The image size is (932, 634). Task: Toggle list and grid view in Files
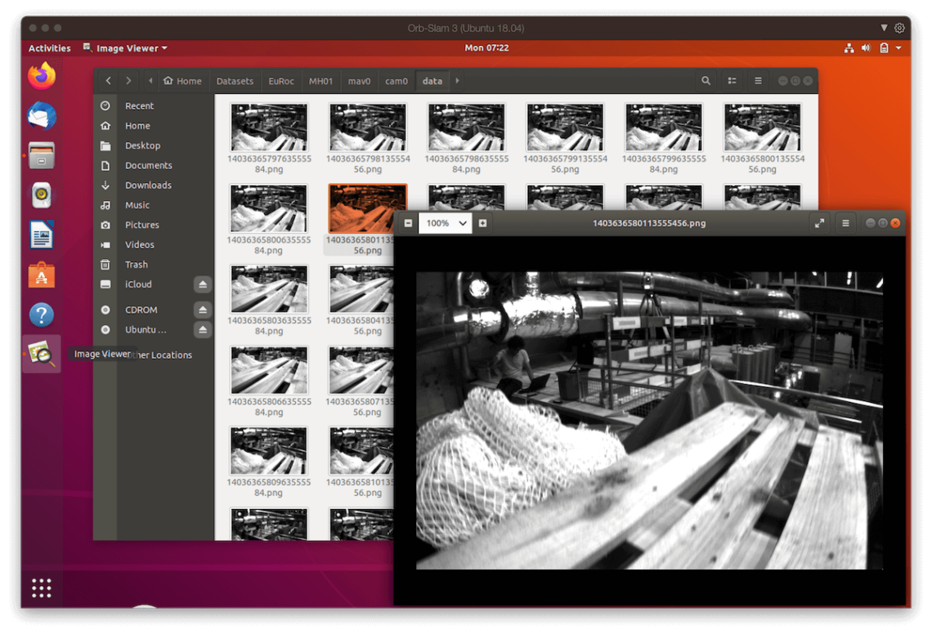pos(733,81)
